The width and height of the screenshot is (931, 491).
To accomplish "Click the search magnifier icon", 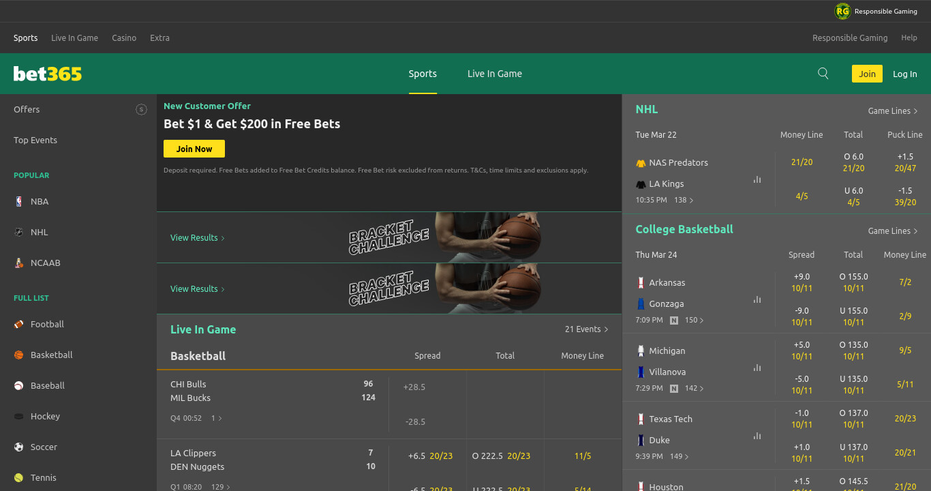I will point(823,74).
